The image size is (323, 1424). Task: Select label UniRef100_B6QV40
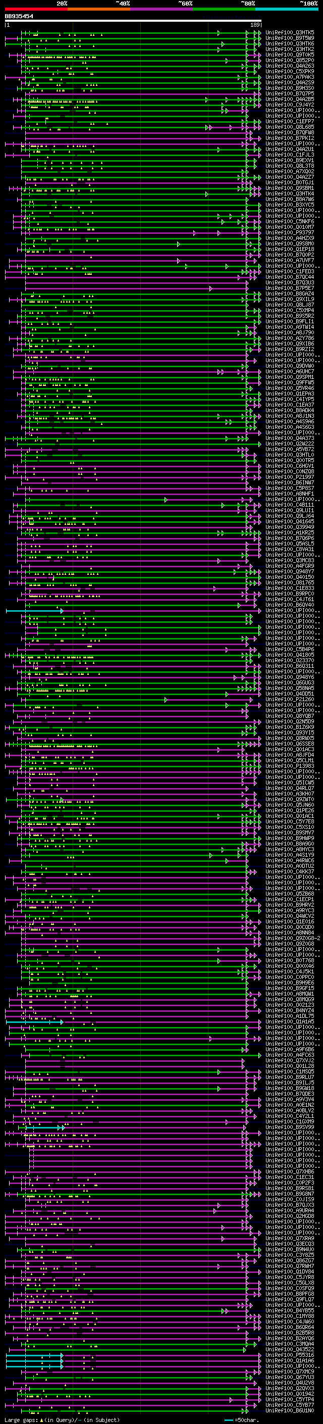tap(290, 605)
